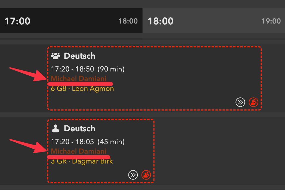
Task: Click the small grey 19:00 end-time label
Action: coord(271,21)
